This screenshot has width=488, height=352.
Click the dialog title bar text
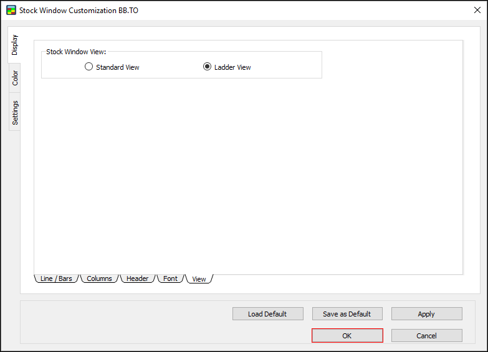(79, 11)
